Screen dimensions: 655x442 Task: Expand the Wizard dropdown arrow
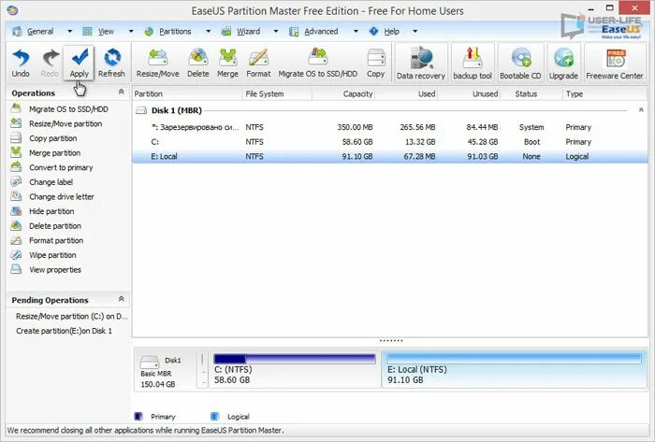(276, 31)
